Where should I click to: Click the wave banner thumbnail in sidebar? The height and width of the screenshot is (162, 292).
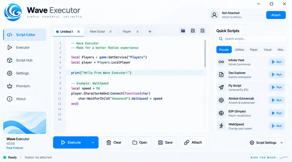pyautogui.click(x=25, y=123)
